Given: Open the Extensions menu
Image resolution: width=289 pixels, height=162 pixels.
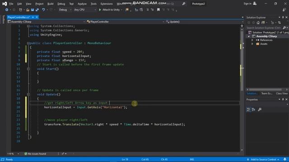Looking at the screenshot, I should point(107,4).
